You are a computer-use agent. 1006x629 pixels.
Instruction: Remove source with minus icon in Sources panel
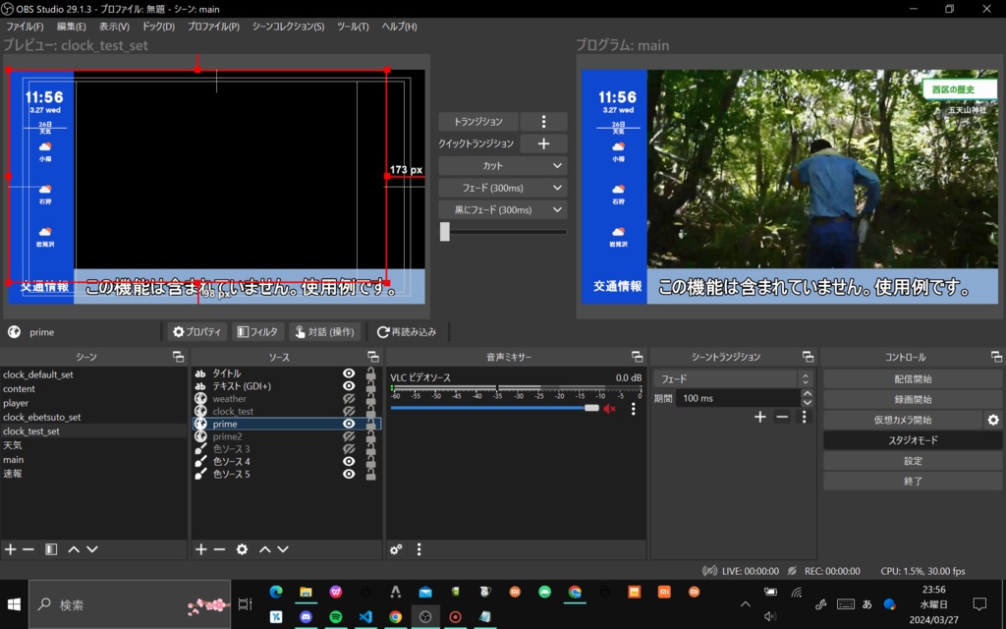coord(219,549)
